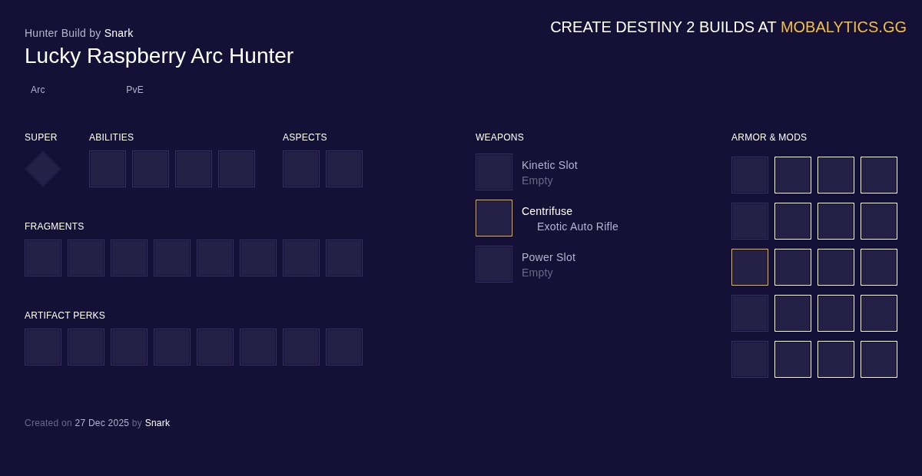922x476 pixels.
Task: Click the top-left armor piece slot
Action: click(x=750, y=175)
